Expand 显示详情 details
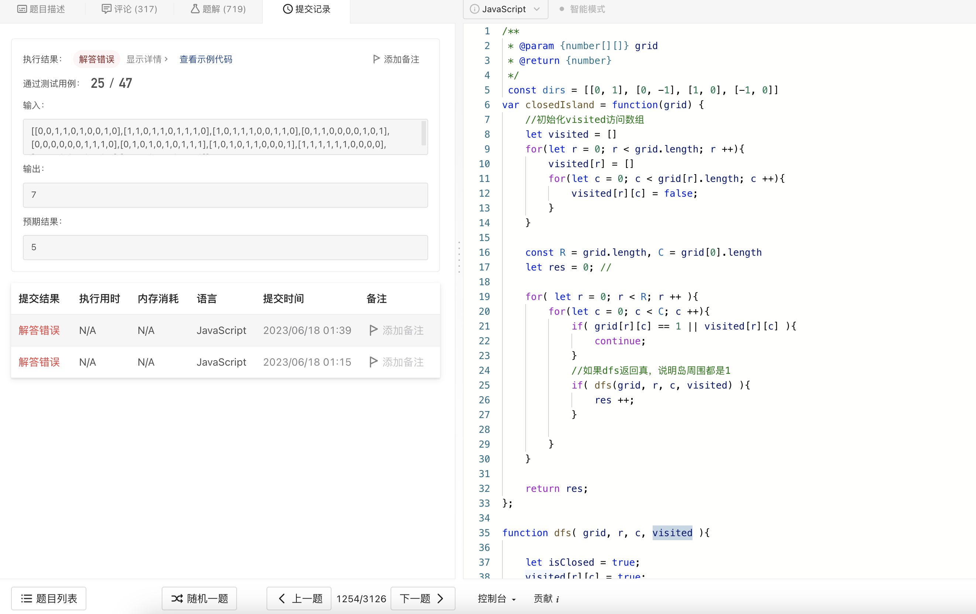The image size is (976, 614). pyautogui.click(x=147, y=59)
